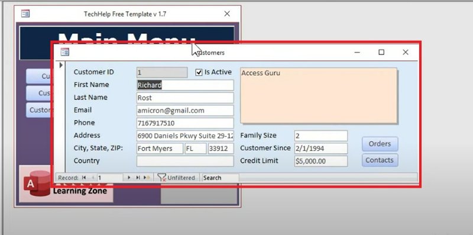Create a new blank record
The image size is (473, 235).
pos(147,178)
